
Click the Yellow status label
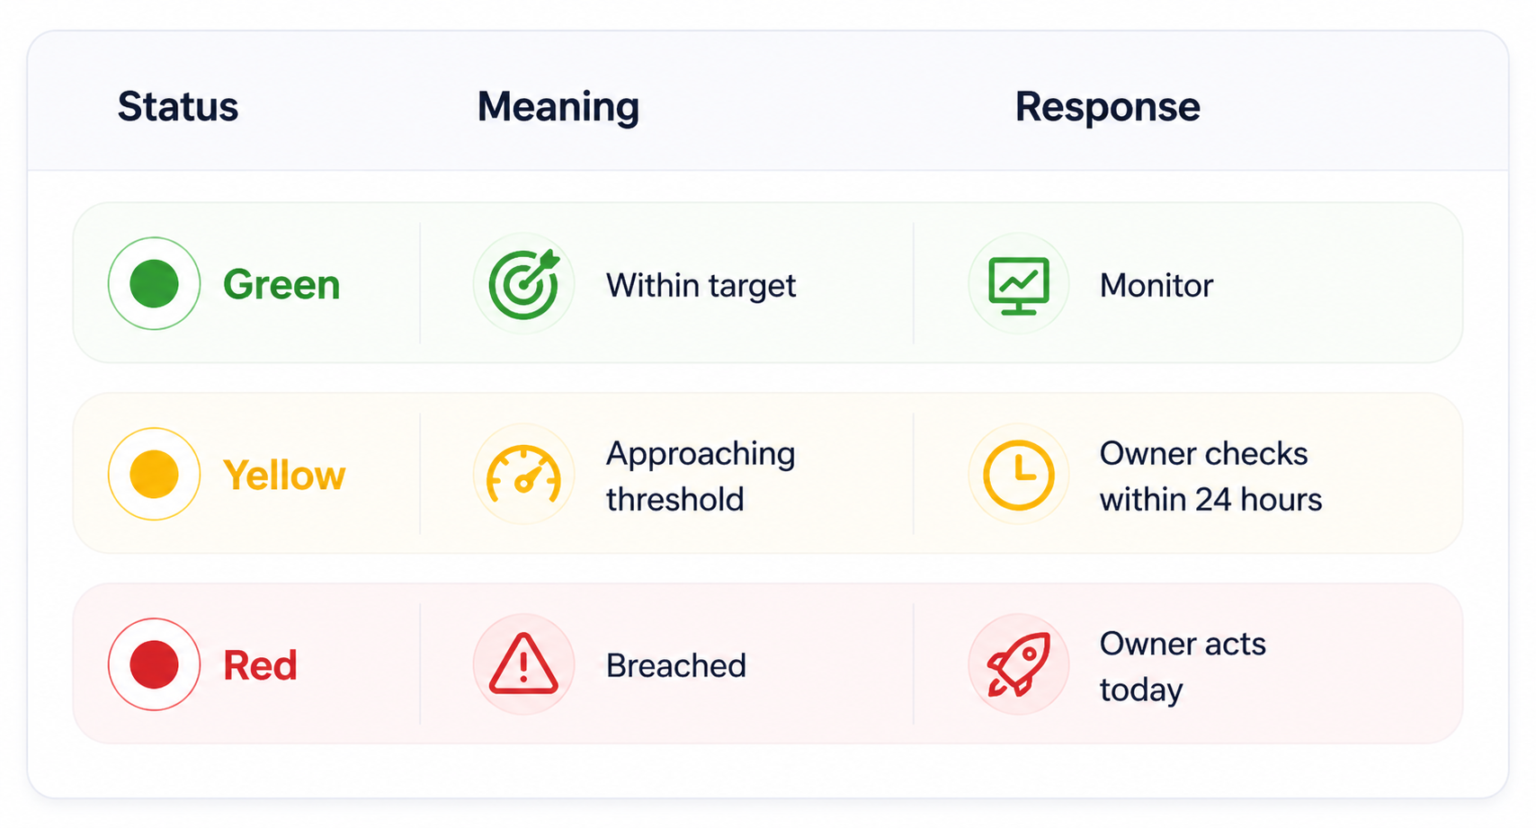click(284, 476)
